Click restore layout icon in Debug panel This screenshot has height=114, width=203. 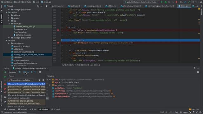pos(198,73)
